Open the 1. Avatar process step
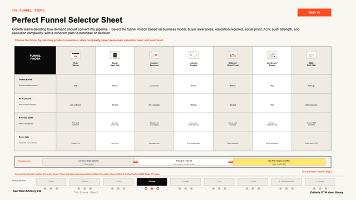The width and height of the screenshot is (356, 200). point(51,182)
